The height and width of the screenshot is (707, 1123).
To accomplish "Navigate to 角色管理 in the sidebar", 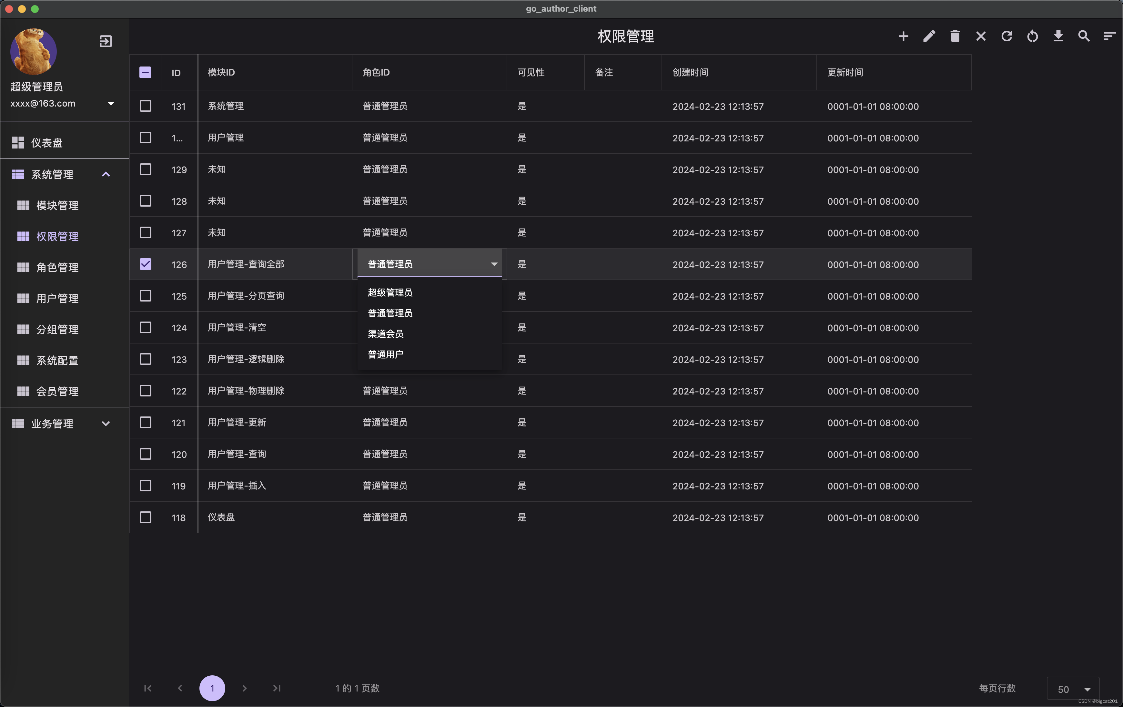I will 57,267.
